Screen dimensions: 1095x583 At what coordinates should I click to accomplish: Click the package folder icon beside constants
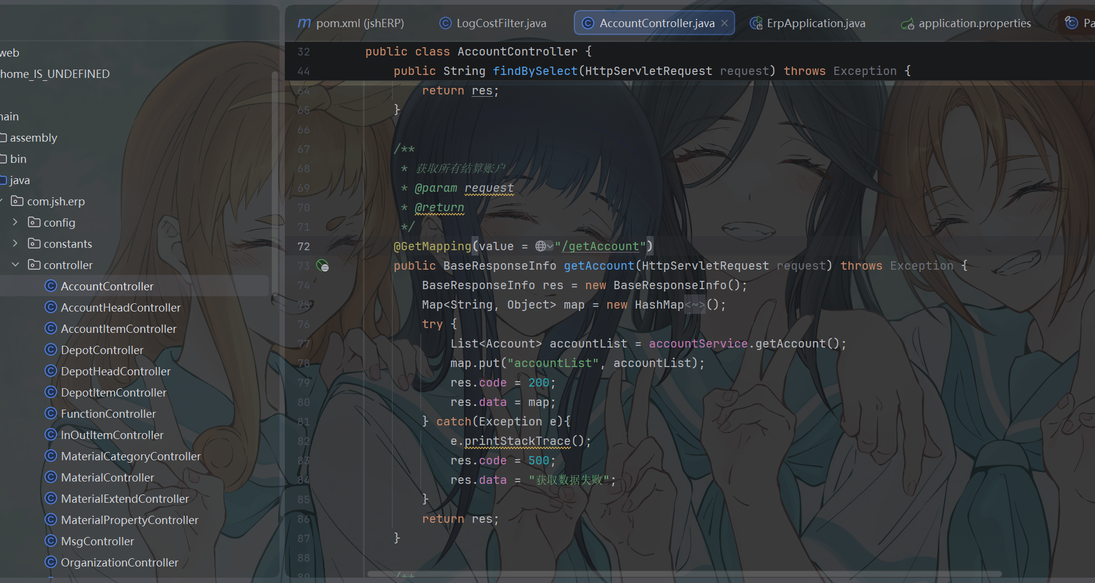[34, 244]
